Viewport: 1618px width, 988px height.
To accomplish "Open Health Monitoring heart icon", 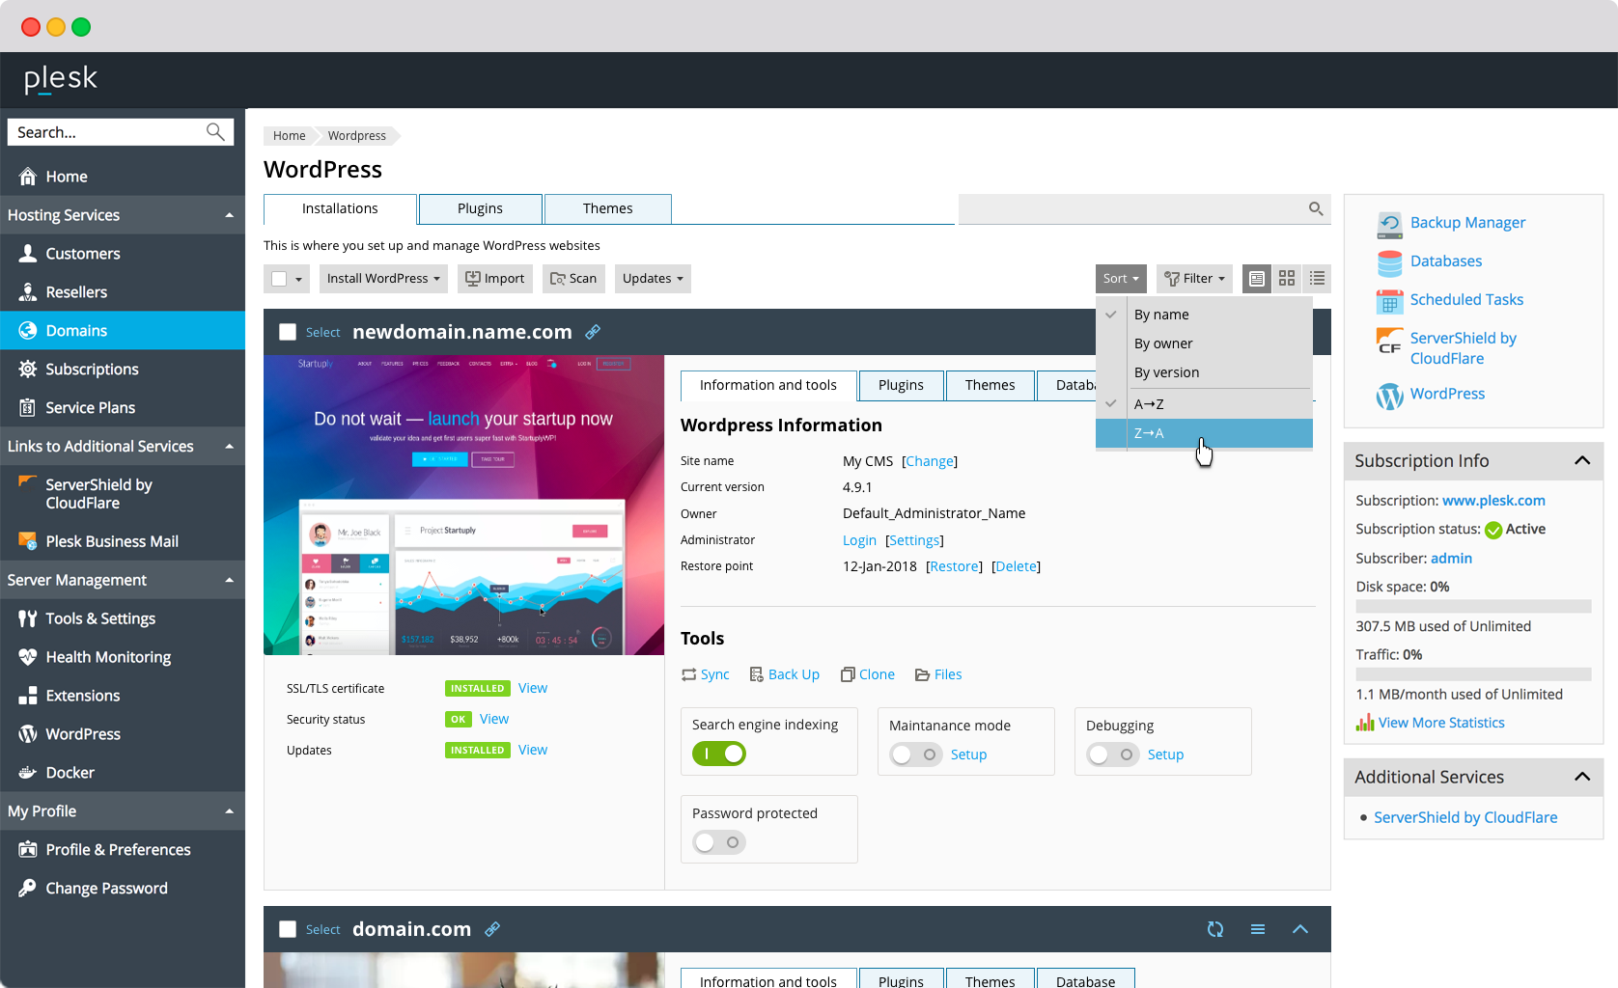I will [28, 657].
